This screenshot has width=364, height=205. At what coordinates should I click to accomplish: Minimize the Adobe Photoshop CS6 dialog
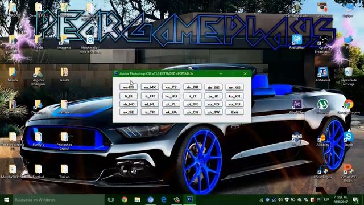(221, 73)
